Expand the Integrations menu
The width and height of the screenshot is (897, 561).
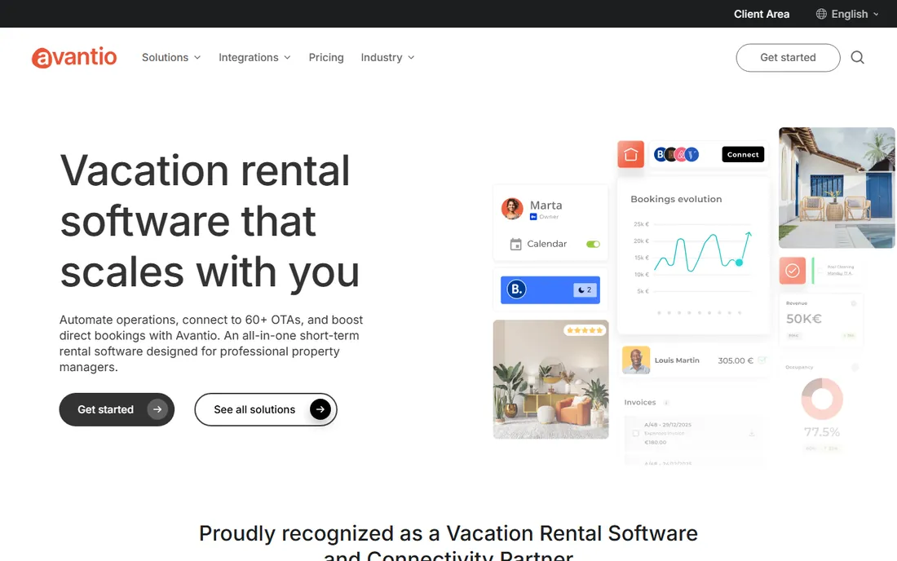click(x=254, y=57)
